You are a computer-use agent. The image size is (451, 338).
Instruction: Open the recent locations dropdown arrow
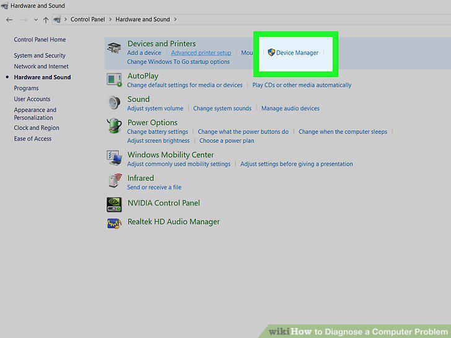36,20
